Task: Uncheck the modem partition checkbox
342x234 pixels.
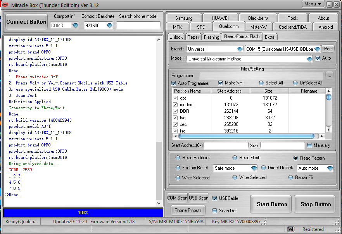Action: point(175,105)
